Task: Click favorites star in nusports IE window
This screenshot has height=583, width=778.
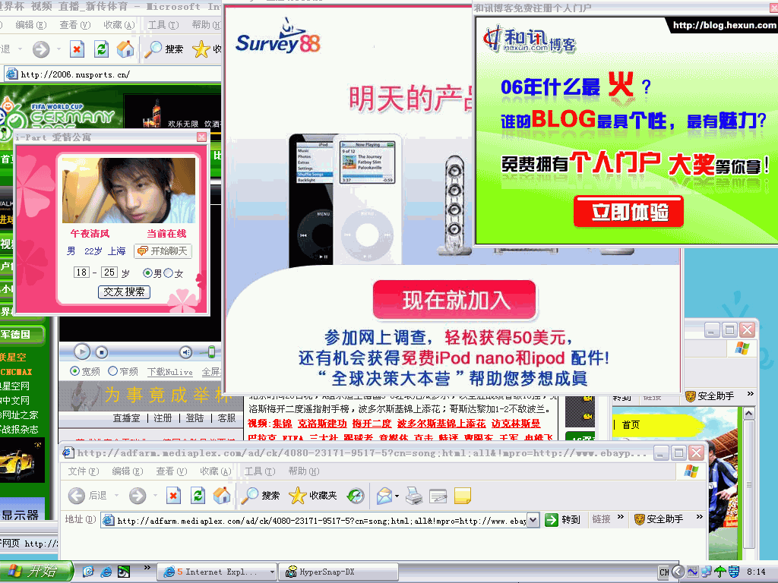Action: (201, 49)
